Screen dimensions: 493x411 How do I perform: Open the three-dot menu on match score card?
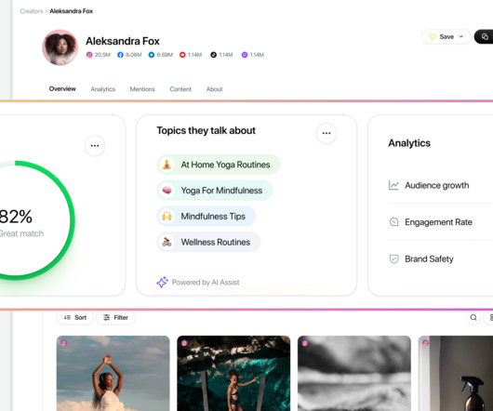point(95,145)
